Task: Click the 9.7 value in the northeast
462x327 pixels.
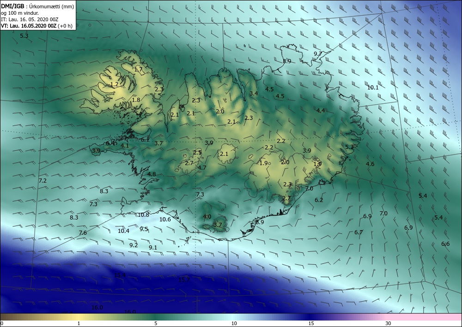Action: (318, 54)
